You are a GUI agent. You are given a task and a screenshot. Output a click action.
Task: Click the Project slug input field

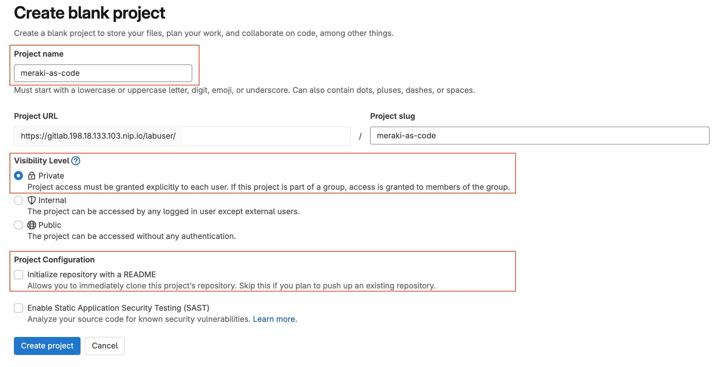[x=526, y=136]
